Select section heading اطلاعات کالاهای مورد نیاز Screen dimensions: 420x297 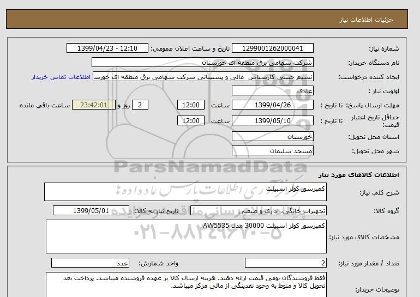click(359, 175)
